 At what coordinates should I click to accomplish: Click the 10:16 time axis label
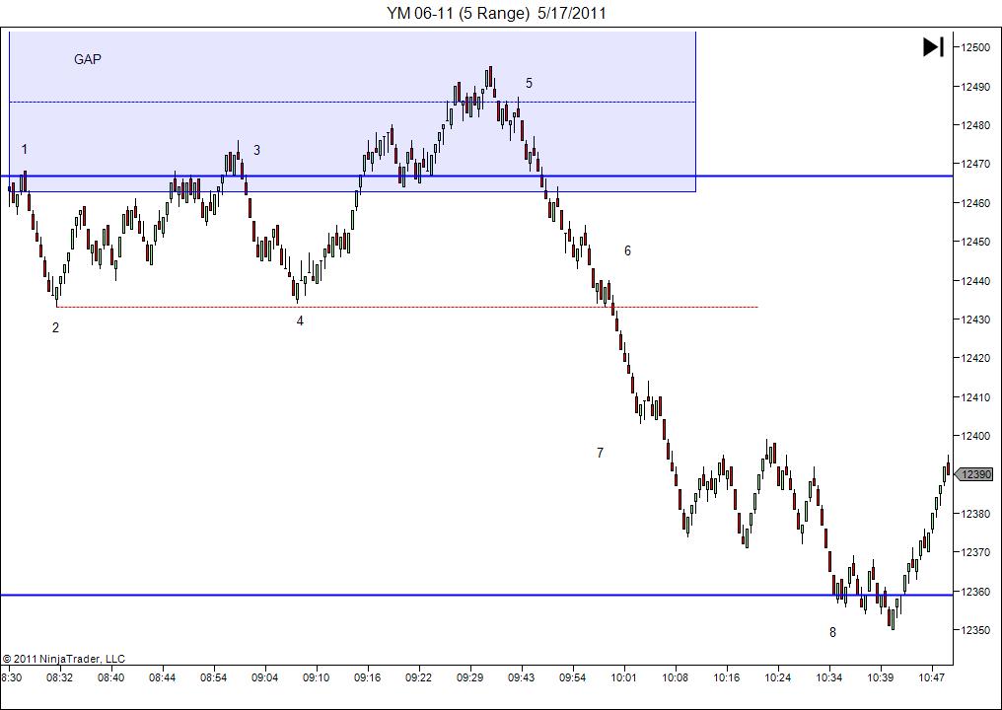pos(727,677)
